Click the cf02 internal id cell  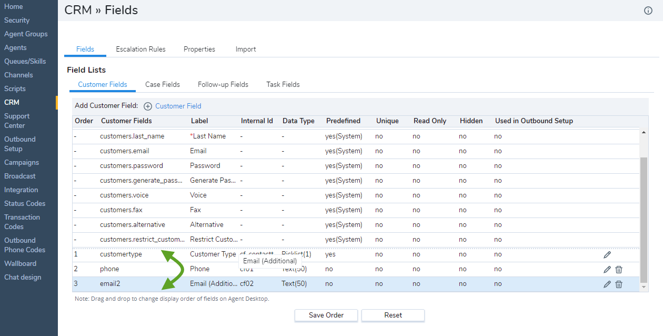(x=247, y=284)
